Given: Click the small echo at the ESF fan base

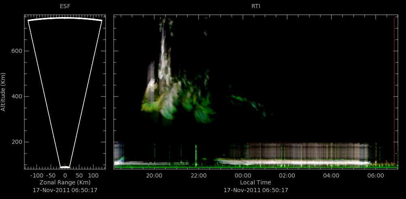Looking at the screenshot, I should click(x=65, y=166).
